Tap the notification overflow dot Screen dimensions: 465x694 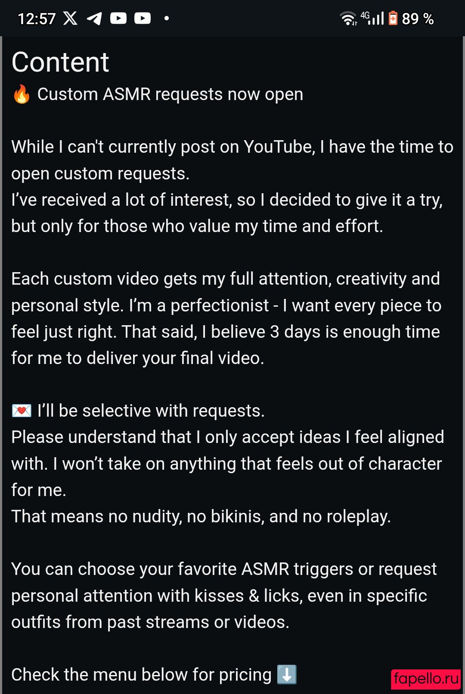click(x=167, y=18)
